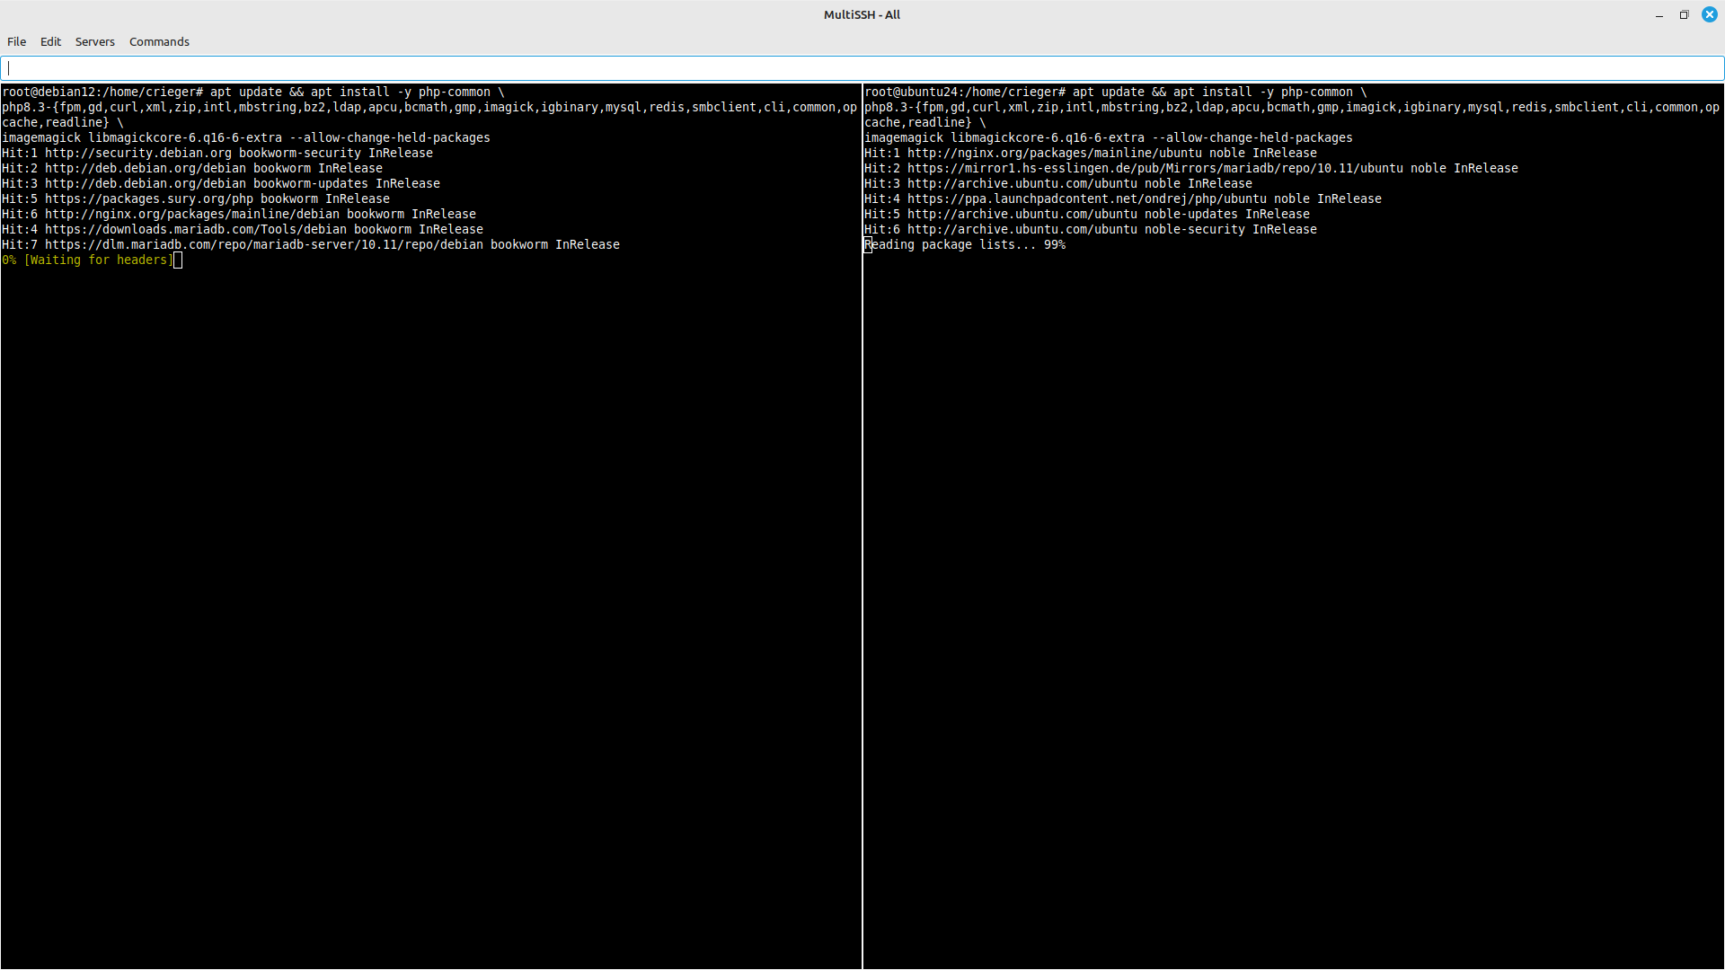This screenshot has width=1725, height=970.
Task: Click the debian12 root prompt line
Action: point(253,92)
